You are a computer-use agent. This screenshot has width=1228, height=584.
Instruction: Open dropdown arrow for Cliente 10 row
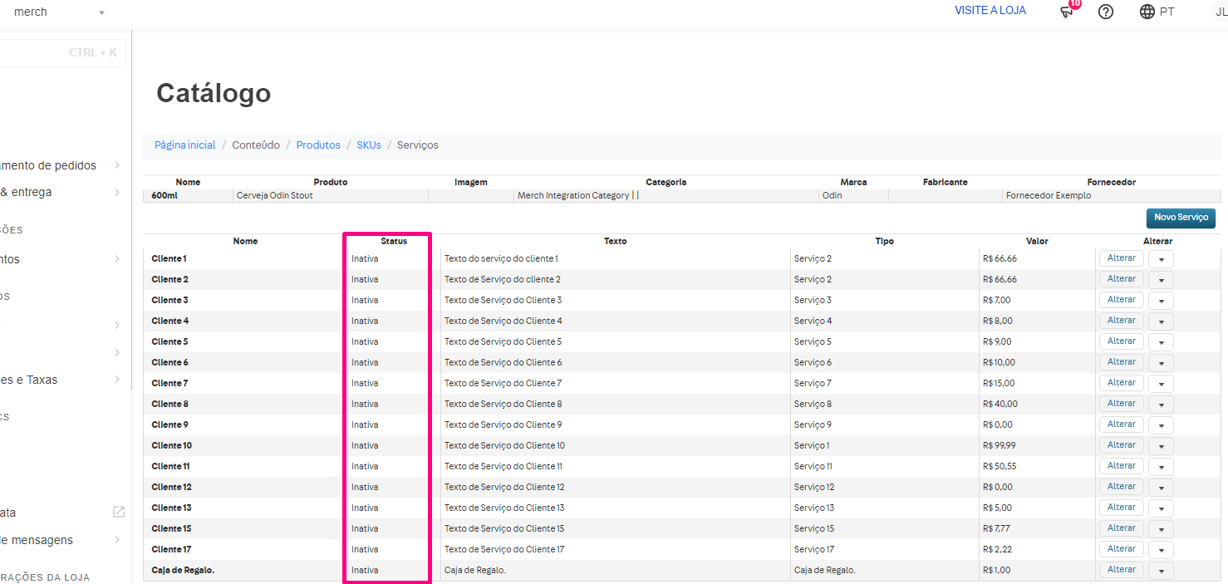1161,446
